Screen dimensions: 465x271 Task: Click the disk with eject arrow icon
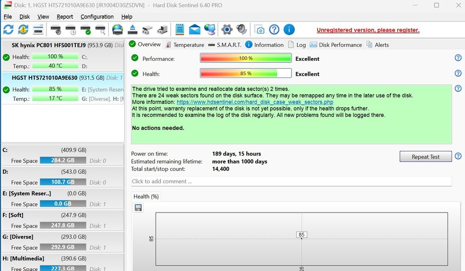(132, 30)
